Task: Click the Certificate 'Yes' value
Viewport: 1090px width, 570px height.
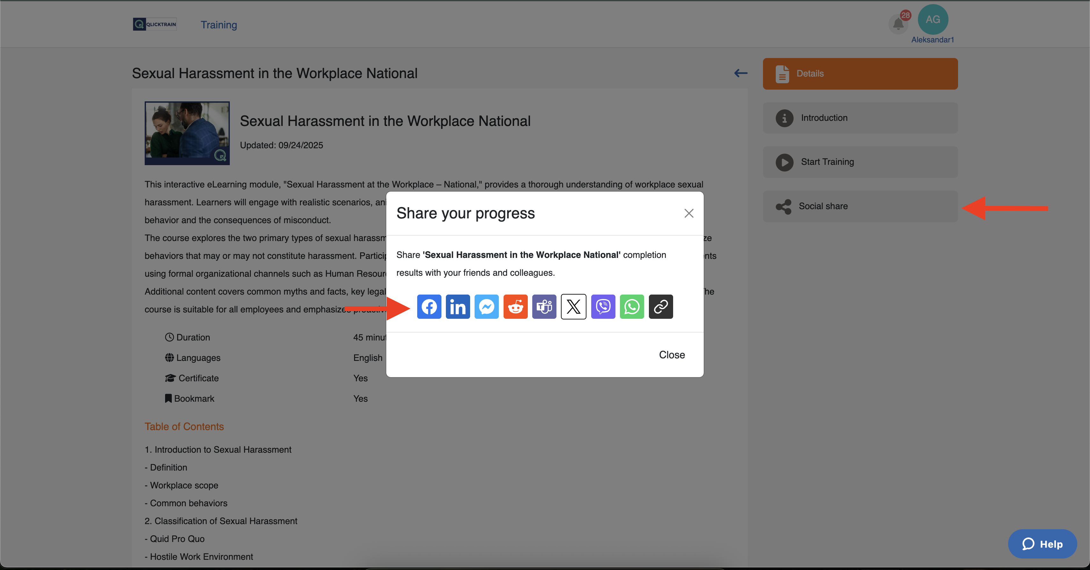Action: point(360,378)
